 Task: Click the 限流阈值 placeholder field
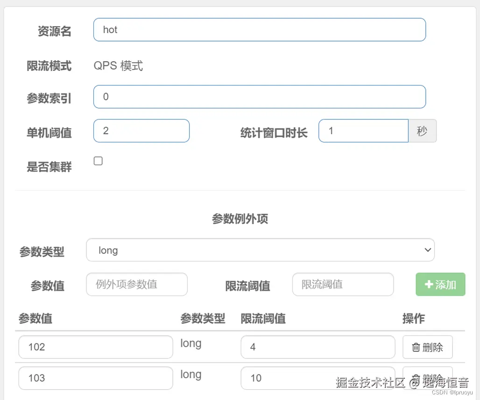click(343, 284)
